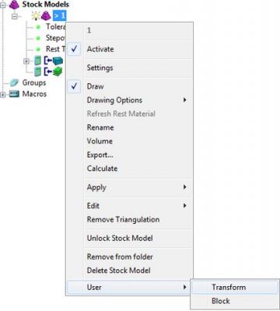
Task: Select Transform in the User submenu
Action: pos(229,287)
